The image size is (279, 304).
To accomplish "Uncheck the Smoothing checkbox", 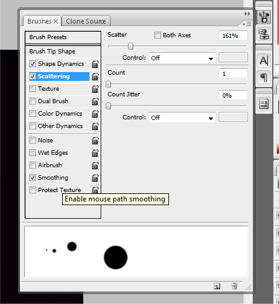I will (32, 178).
